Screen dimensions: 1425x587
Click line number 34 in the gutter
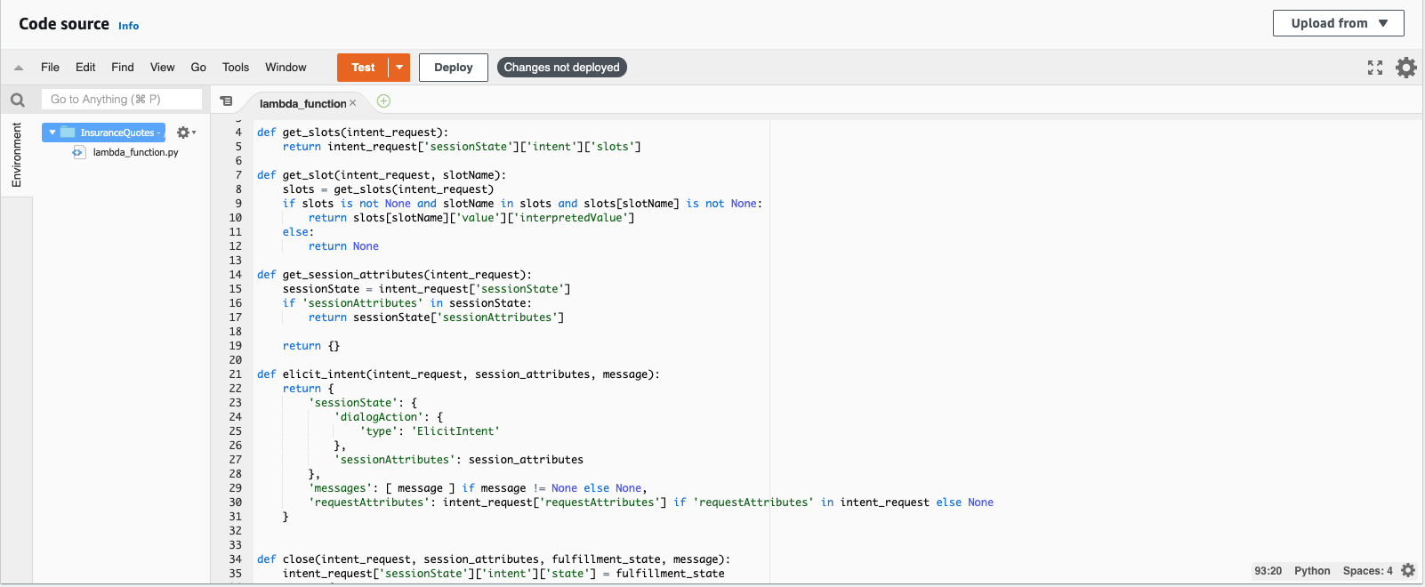pyautogui.click(x=236, y=559)
